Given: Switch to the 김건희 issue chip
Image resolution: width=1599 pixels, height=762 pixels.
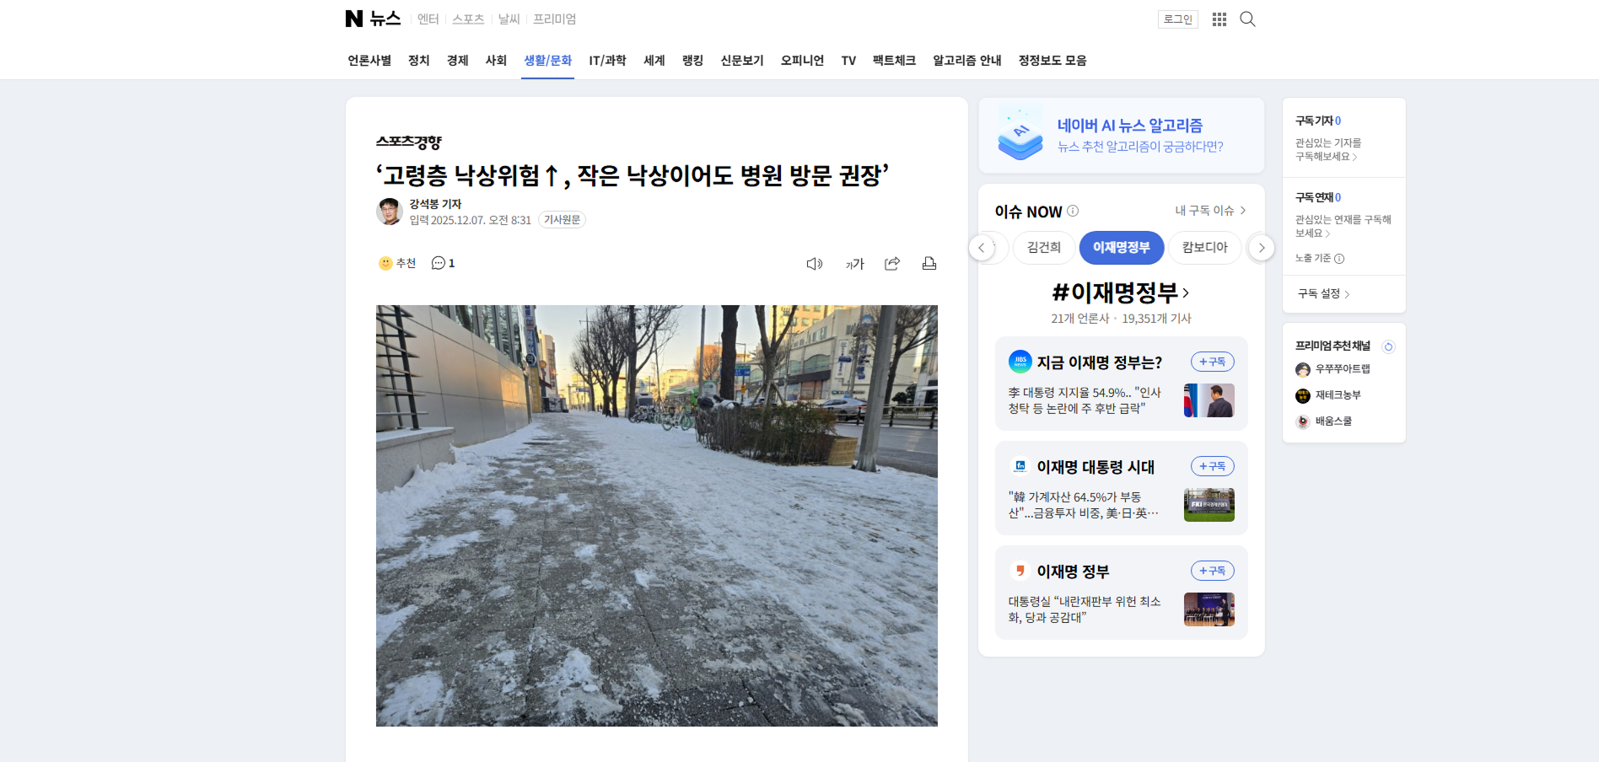Looking at the screenshot, I should tap(1044, 248).
